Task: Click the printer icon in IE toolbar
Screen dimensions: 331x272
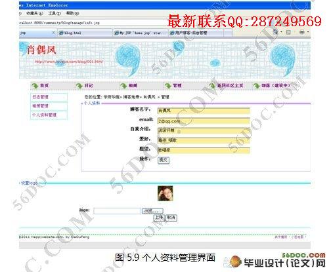Action: [x=302, y=32]
